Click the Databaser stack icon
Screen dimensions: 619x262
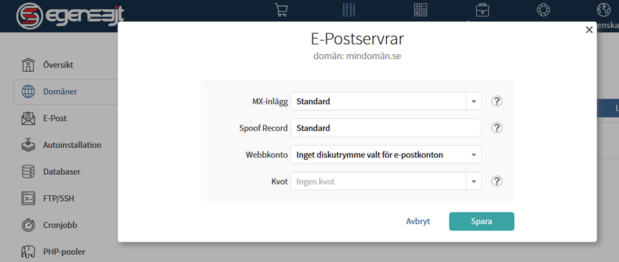pos(28,172)
